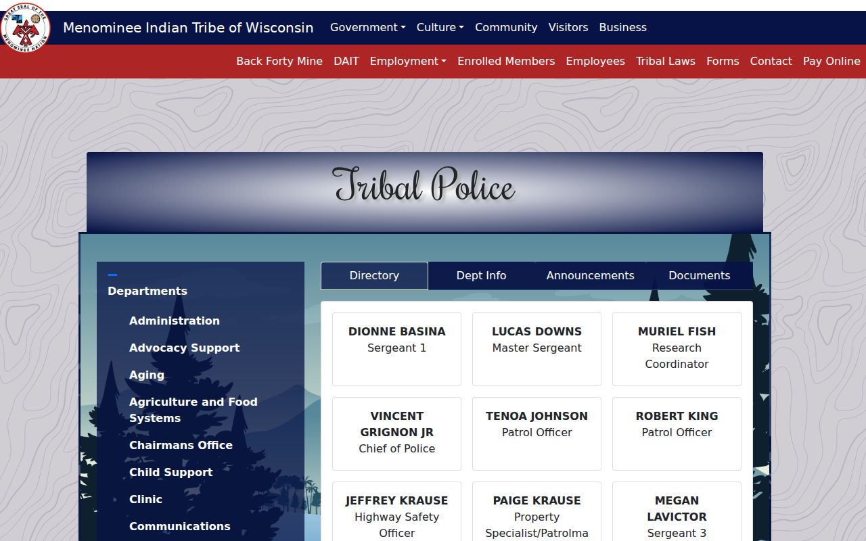Open Vincent Grignon Jr's directory card

point(396,433)
